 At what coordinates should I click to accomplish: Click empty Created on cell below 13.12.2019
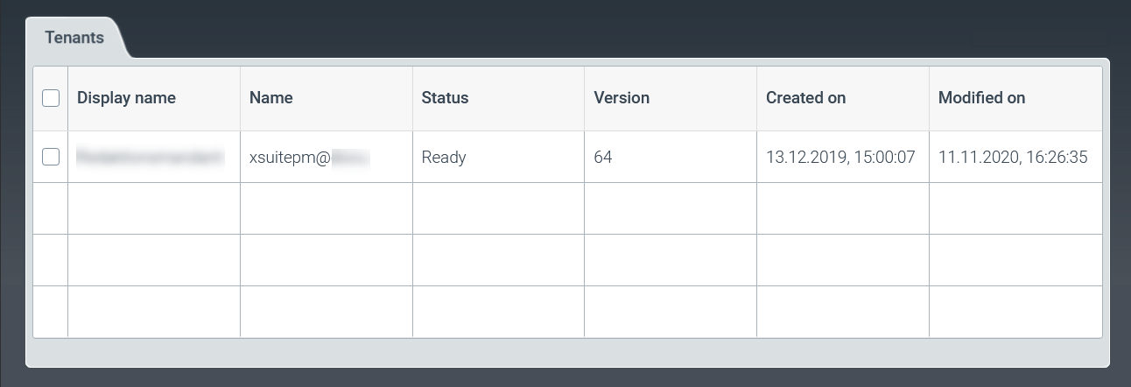point(843,208)
